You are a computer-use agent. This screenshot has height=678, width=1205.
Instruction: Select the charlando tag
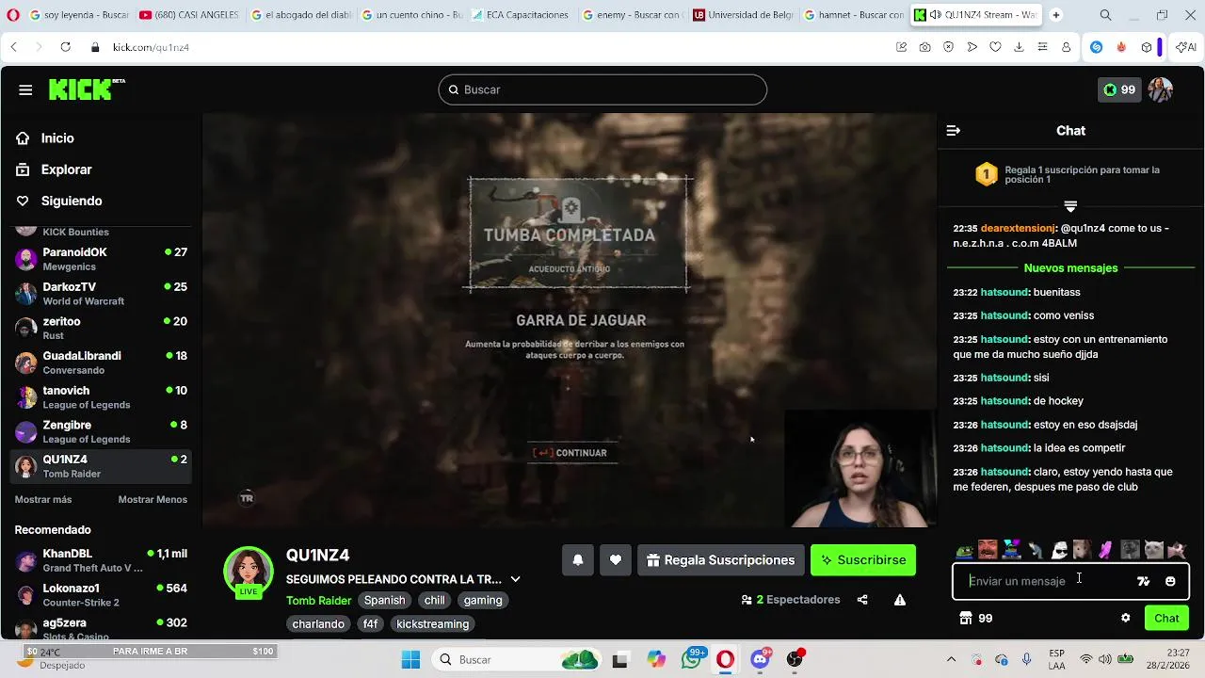click(318, 623)
